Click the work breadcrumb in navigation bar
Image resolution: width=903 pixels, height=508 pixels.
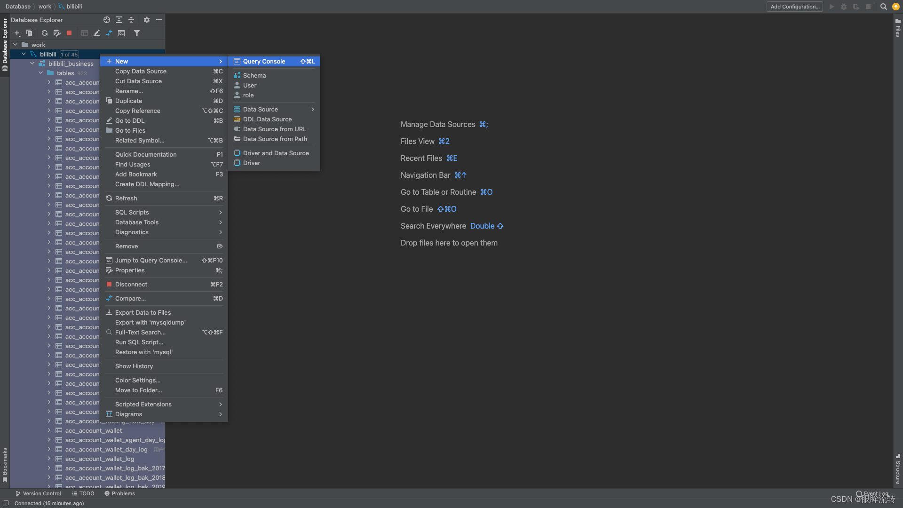click(45, 7)
